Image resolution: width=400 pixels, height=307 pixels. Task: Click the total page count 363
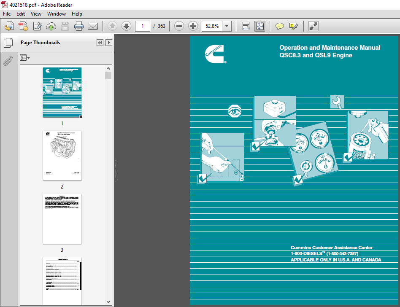point(162,26)
